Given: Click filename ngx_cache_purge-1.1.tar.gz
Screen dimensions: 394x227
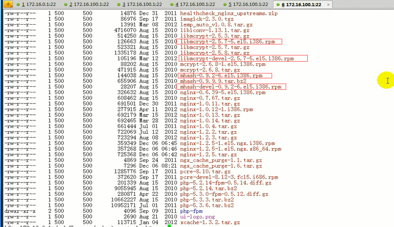Looking at the screenshot, I should click(x=221, y=160).
